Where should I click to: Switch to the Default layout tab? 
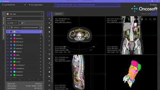[x=143, y=14]
